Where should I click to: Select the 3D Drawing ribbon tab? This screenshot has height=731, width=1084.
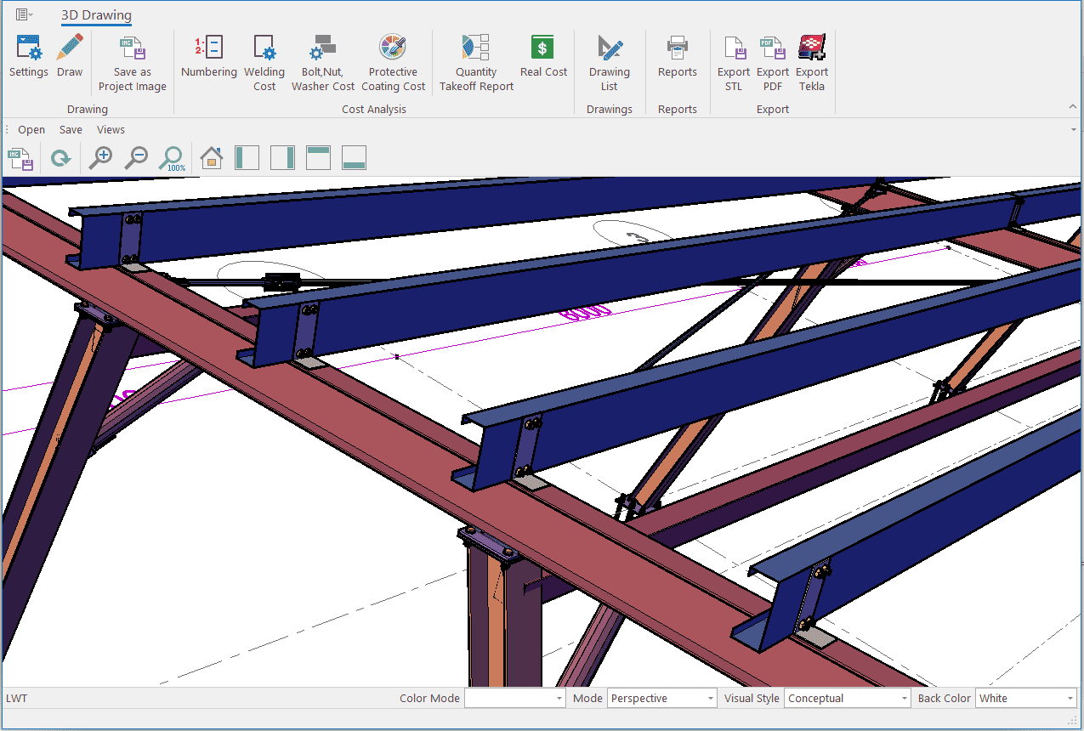tap(96, 15)
